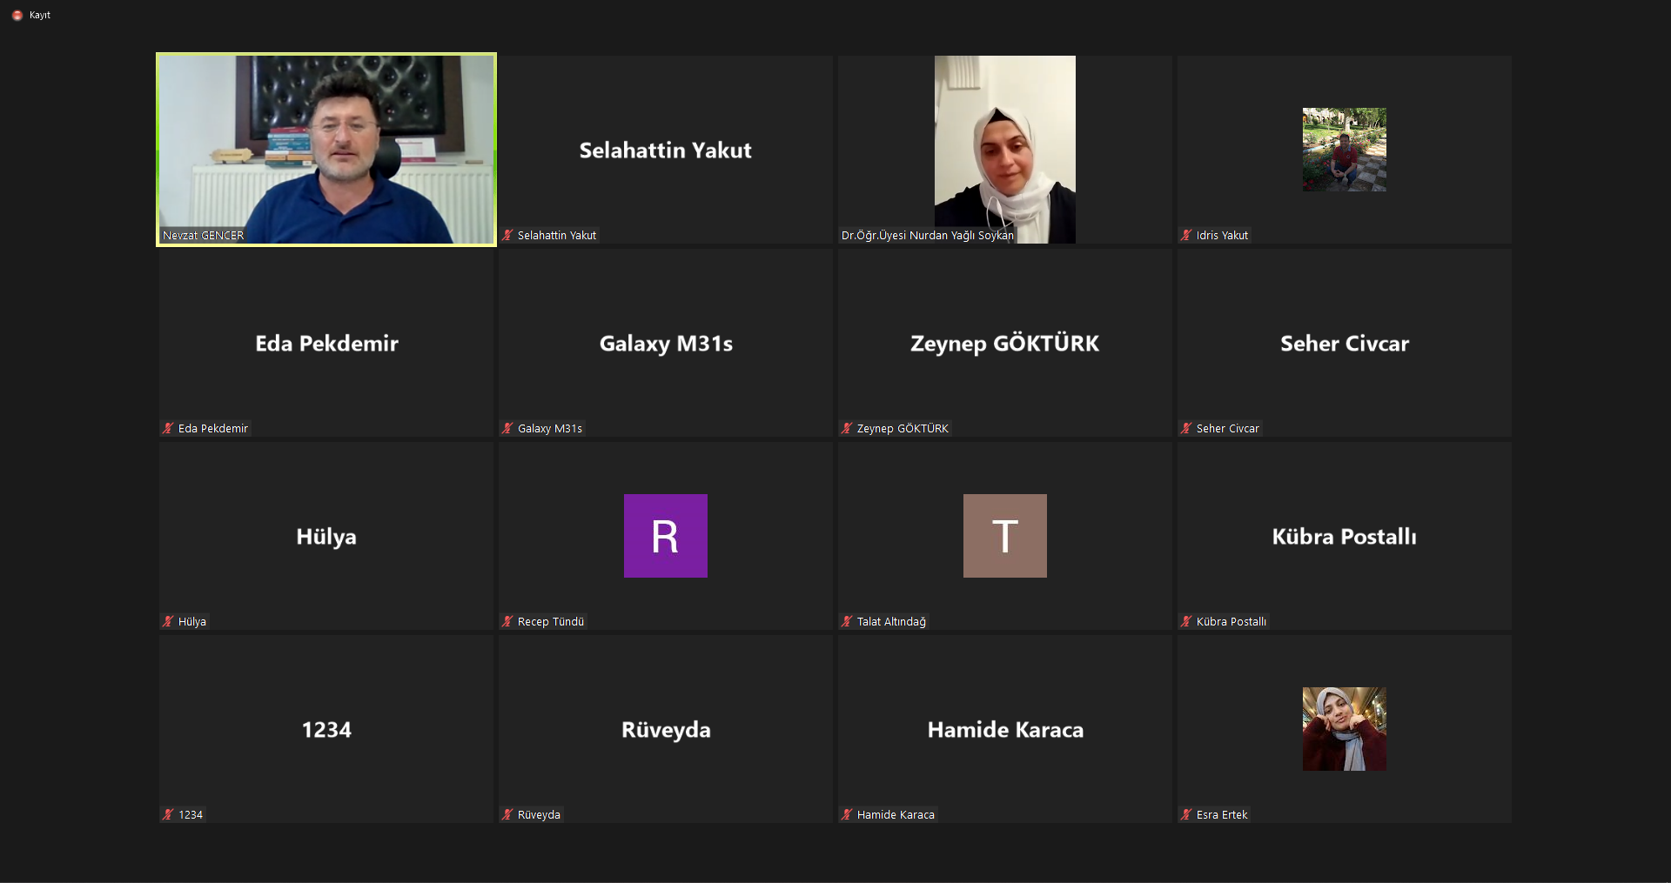Click the Esra Ertek name tag
The height and width of the screenshot is (883, 1671).
coord(1222,814)
